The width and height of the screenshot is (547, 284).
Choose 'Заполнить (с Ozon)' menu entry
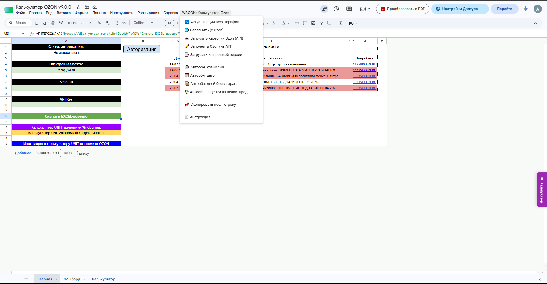click(x=221, y=30)
